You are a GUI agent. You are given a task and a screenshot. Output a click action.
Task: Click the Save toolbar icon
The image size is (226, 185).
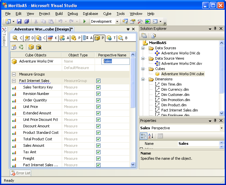19,21
